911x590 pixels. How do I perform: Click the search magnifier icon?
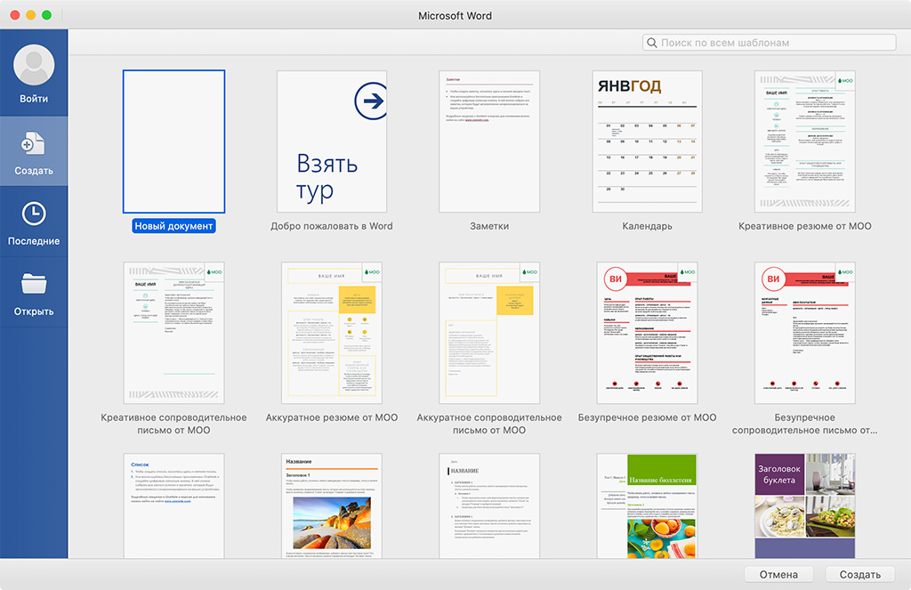[651, 43]
